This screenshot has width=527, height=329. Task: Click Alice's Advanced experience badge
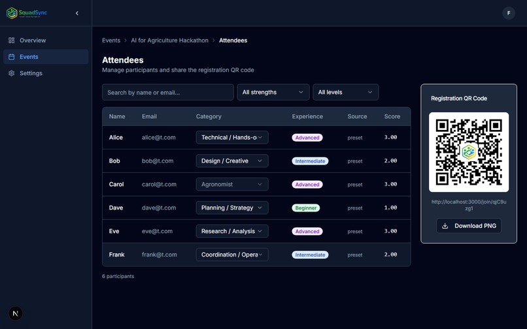[307, 138]
